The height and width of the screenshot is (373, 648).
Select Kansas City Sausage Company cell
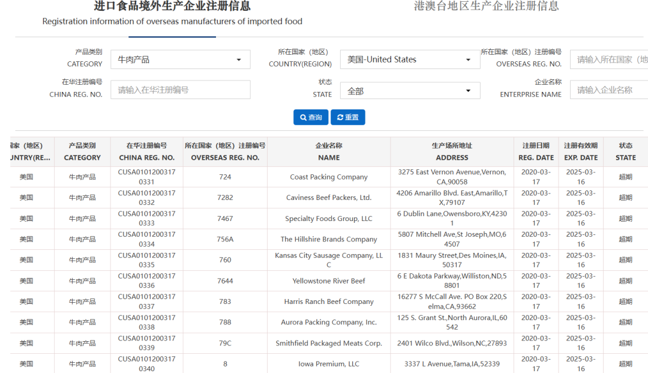coord(329,260)
